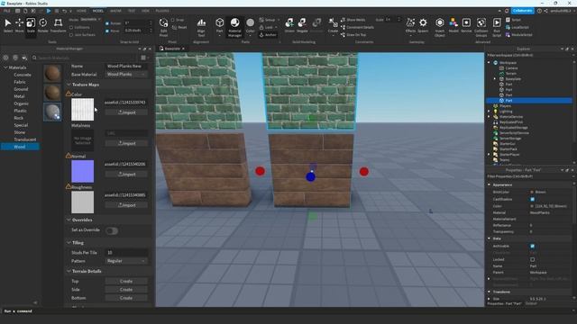Click the Studs Per Tile input field
The height and width of the screenshot is (324, 577).
[126, 252]
